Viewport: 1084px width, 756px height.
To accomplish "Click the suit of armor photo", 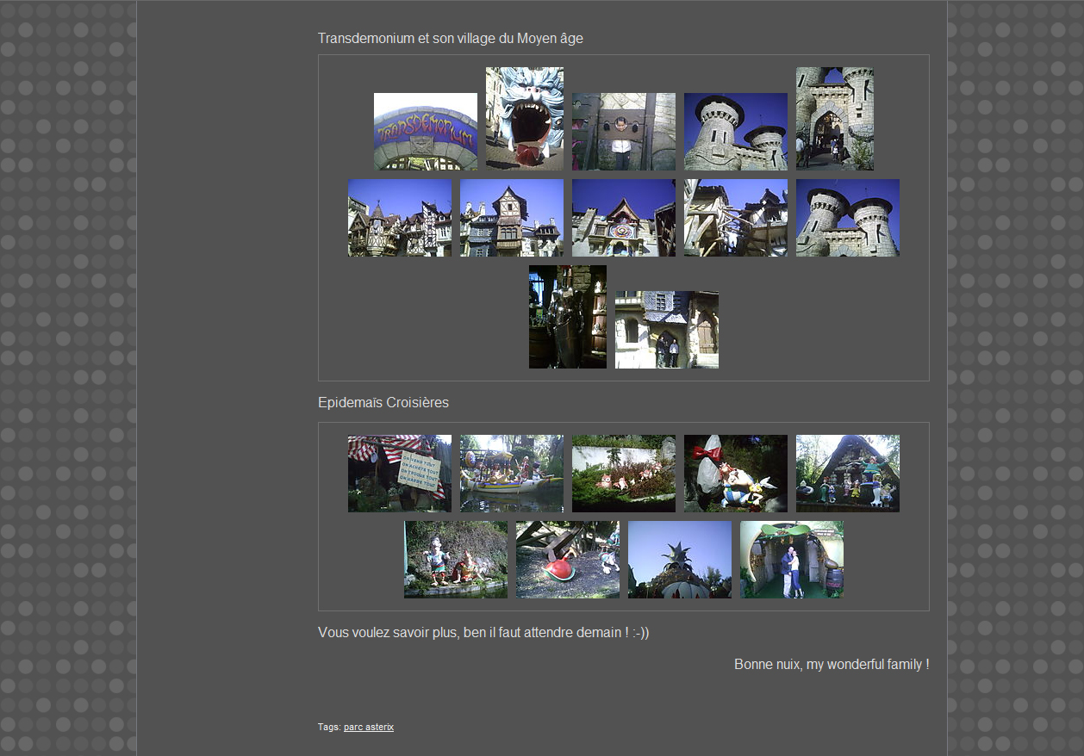I will tap(567, 317).
